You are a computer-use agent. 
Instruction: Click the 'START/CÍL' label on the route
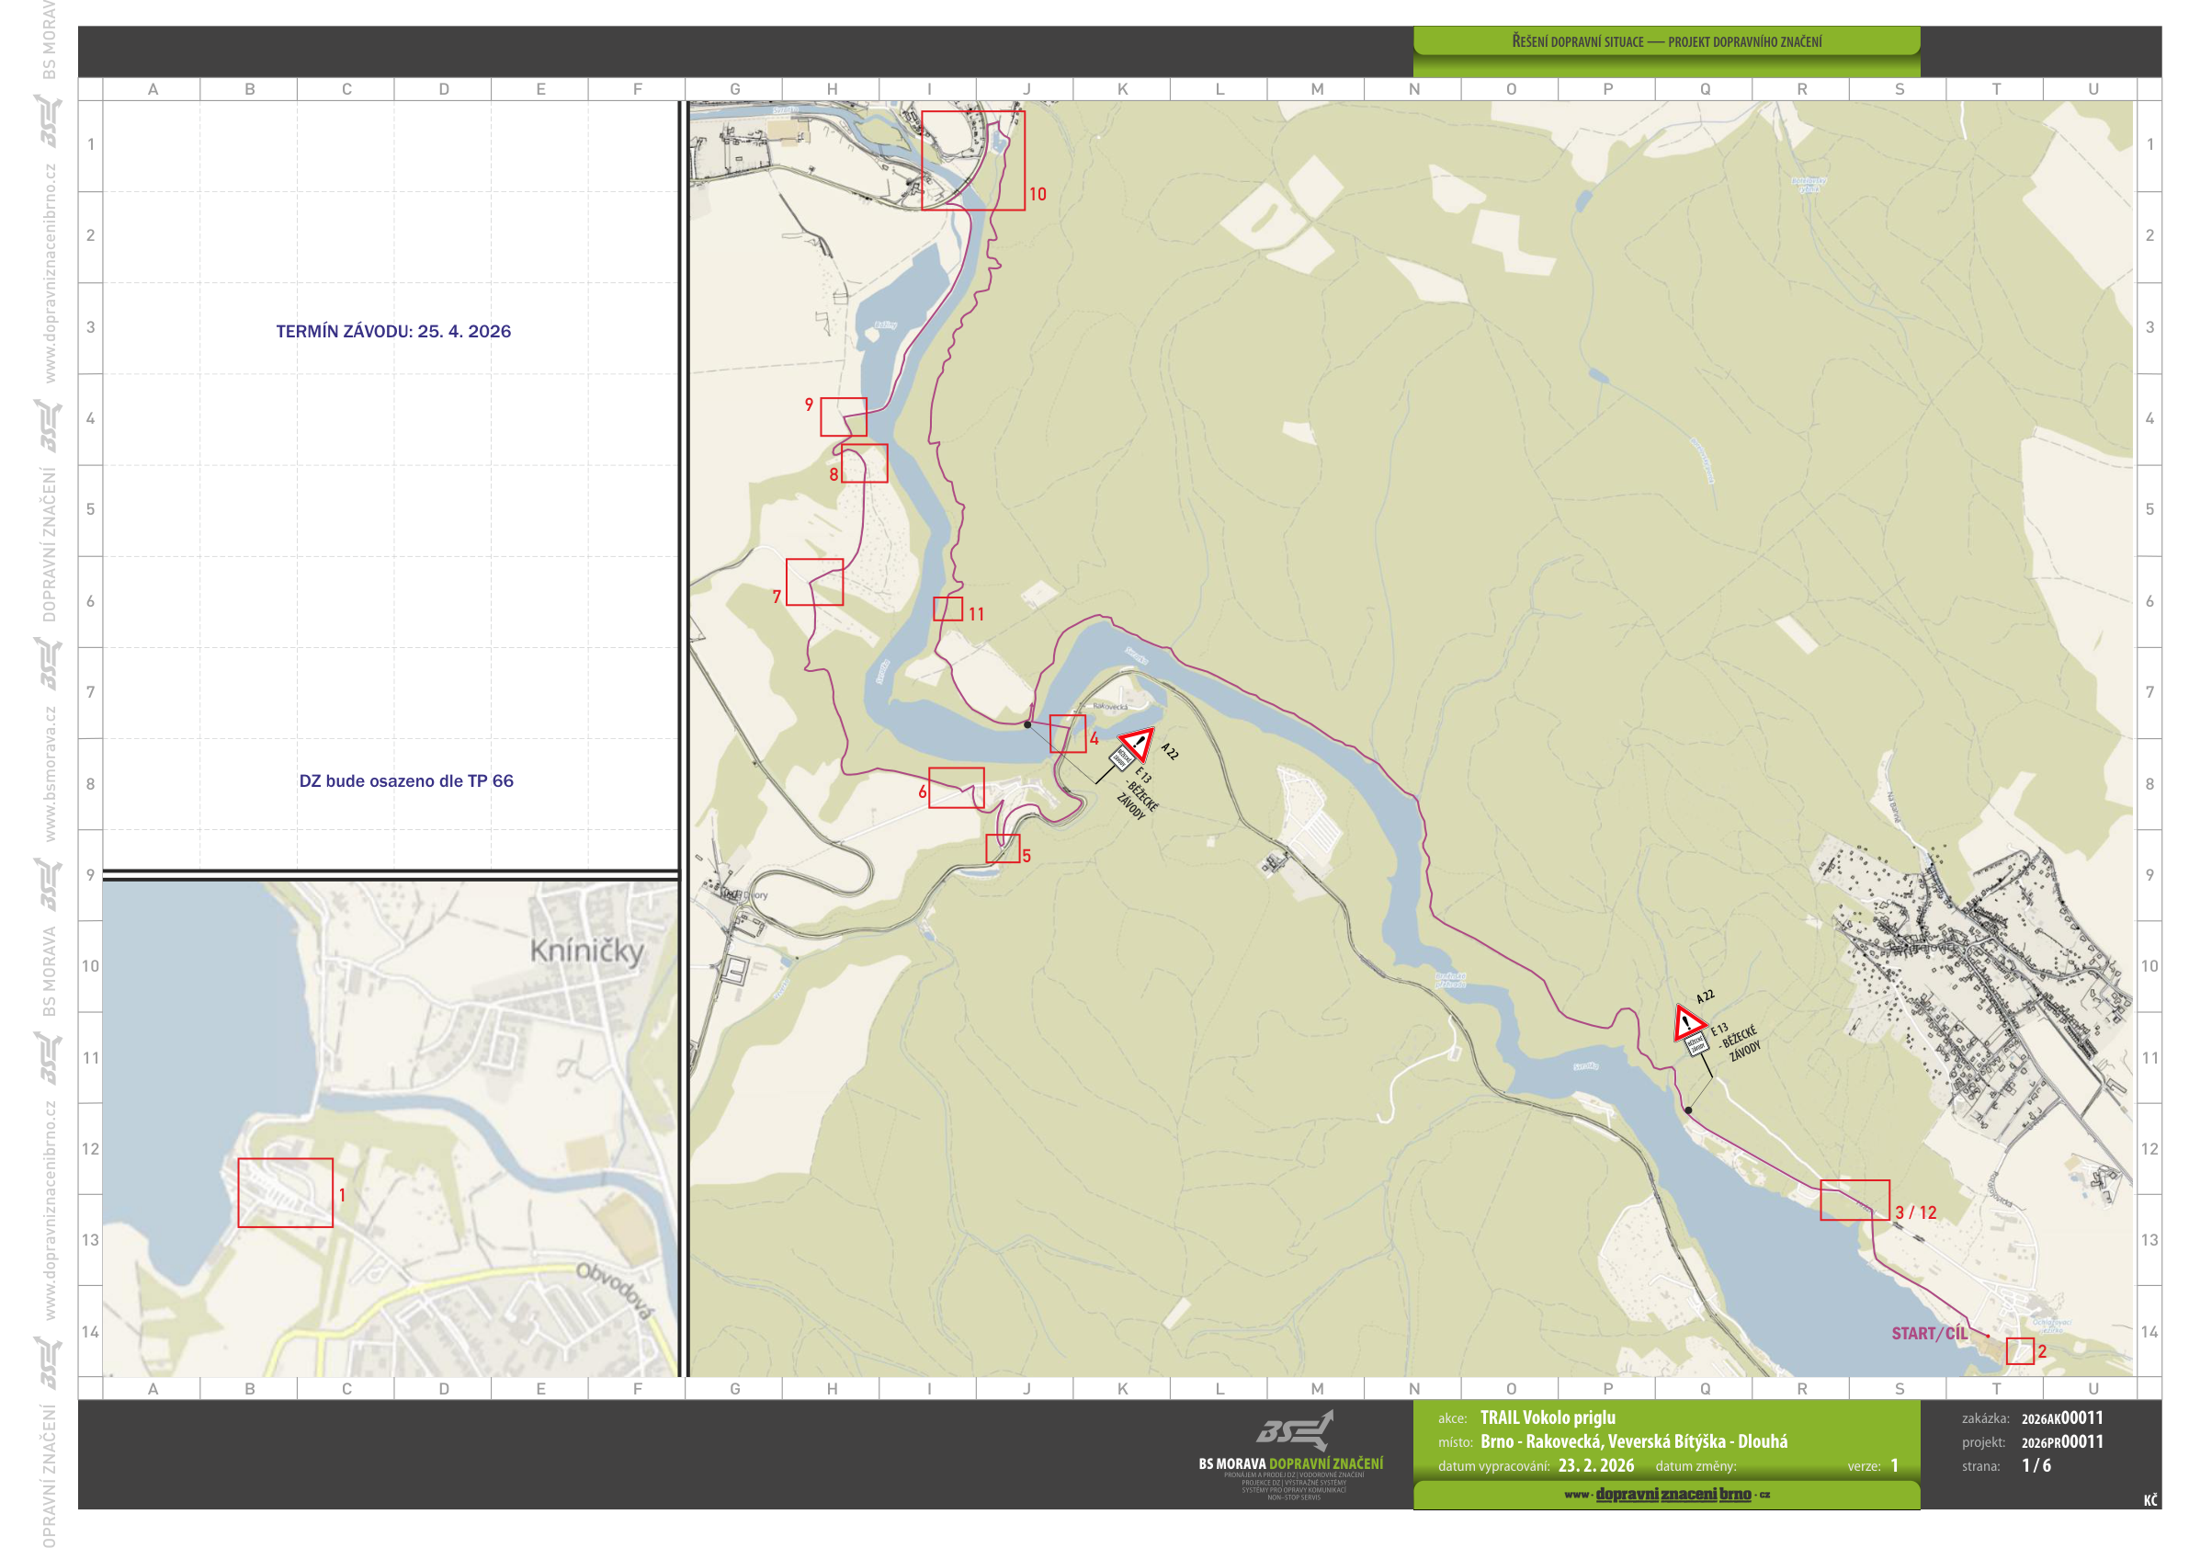1929,1333
